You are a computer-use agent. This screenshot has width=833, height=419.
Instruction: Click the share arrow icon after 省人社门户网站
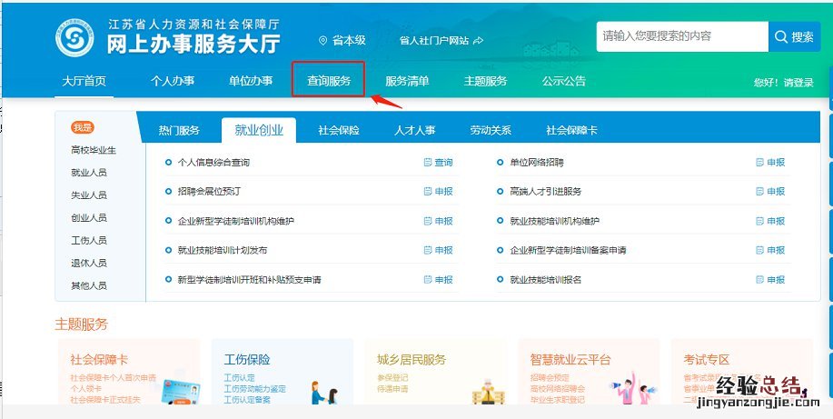[479, 41]
